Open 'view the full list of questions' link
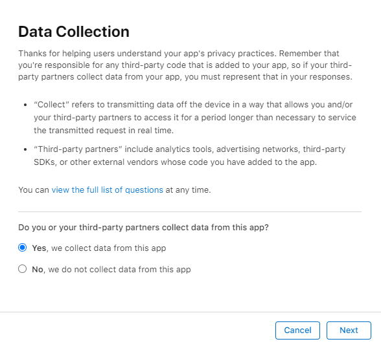Viewport: 381px width, 346px height. (107, 190)
